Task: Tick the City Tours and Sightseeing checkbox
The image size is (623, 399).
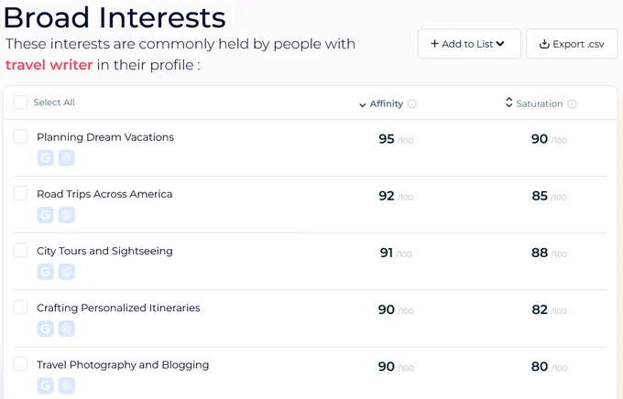Action: [x=20, y=250]
